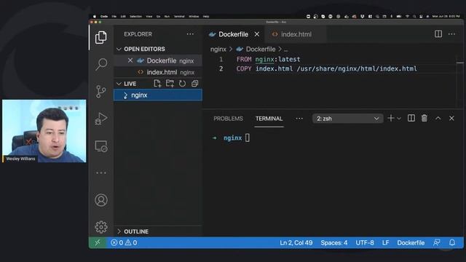Open the Source Control view
This screenshot has height=262, width=466.
(101, 92)
